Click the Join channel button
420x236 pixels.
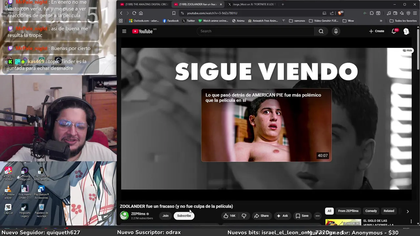[165, 216]
